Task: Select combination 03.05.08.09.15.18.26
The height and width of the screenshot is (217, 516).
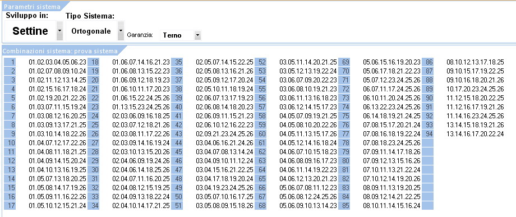Action: click(x=225, y=206)
